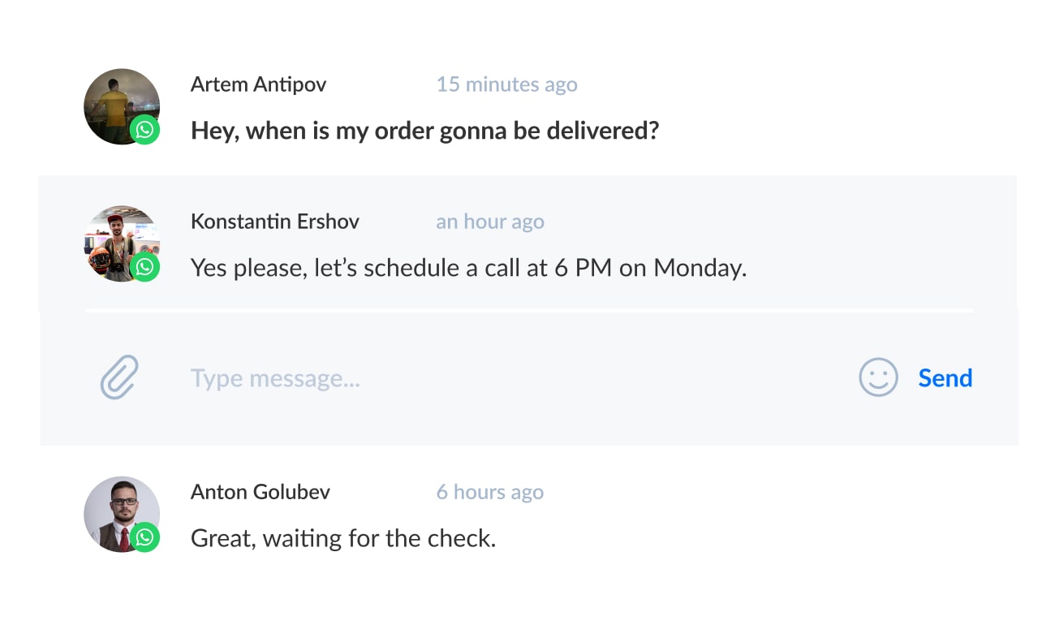The width and height of the screenshot is (1055, 621).
Task: Click the divider line above the message box
Action: [528, 310]
